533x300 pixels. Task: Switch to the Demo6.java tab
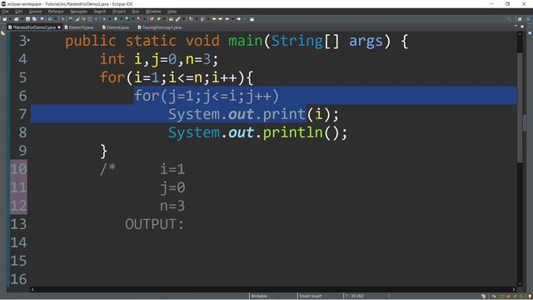pos(116,27)
